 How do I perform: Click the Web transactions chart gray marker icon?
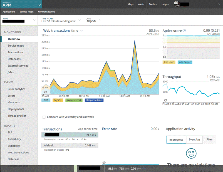coord(46,92)
